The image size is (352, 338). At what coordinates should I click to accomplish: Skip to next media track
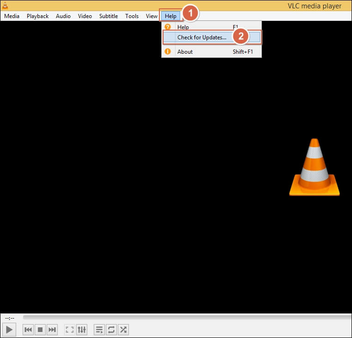point(52,330)
